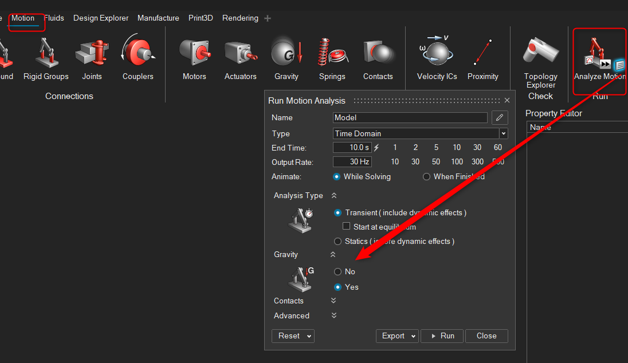Set Gravity to Yes

(337, 287)
